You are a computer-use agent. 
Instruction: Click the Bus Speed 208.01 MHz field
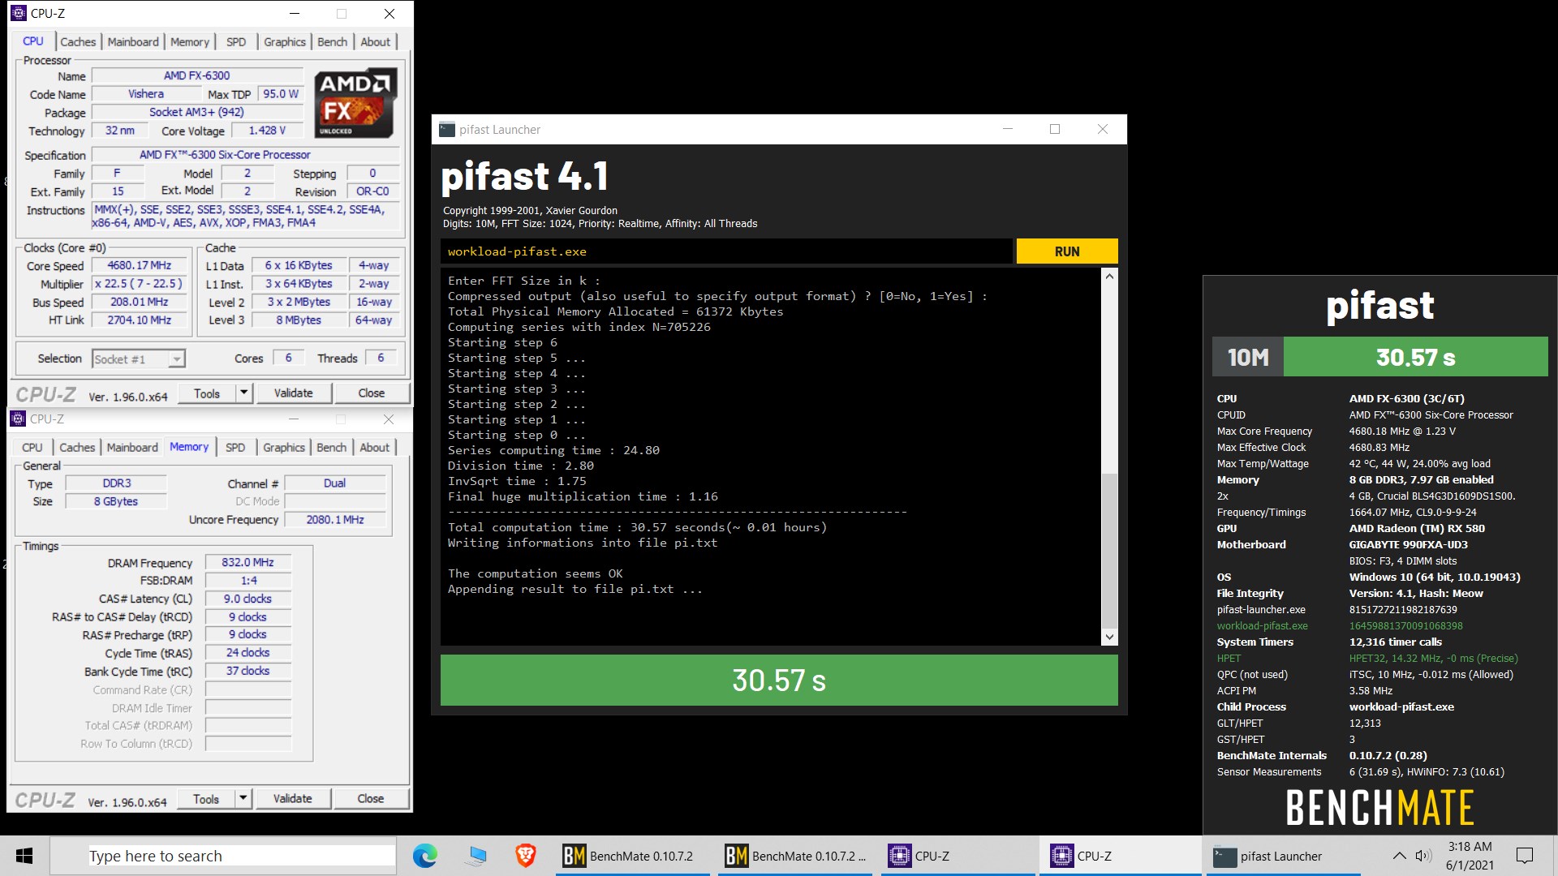point(140,303)
